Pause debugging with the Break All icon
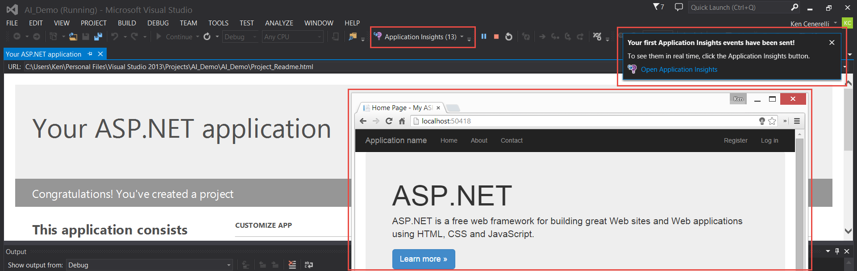 [484, 37]
